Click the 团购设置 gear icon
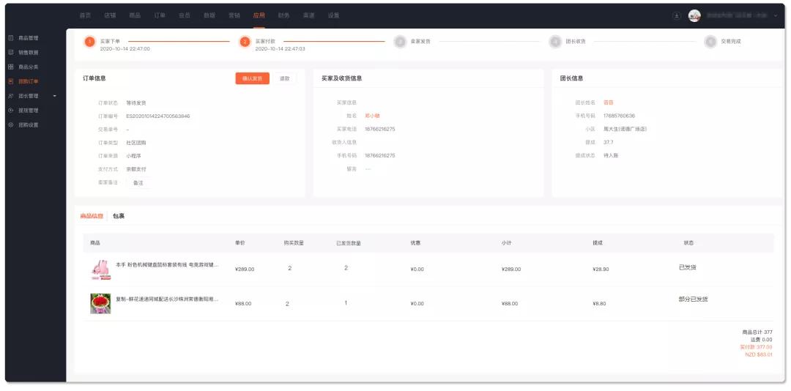The height and width of the screenshot is (391, 791). pos(10,124)
